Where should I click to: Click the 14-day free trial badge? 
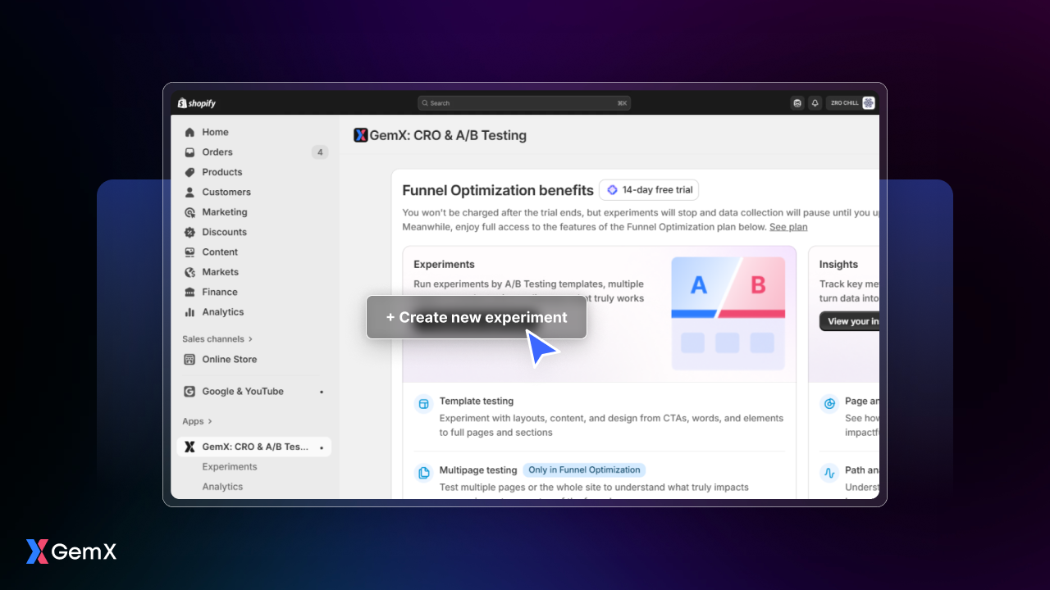649,190
